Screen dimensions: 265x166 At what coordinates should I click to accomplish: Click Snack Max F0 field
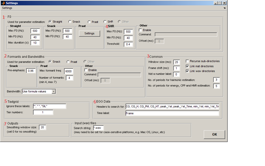tap(67, 31)
